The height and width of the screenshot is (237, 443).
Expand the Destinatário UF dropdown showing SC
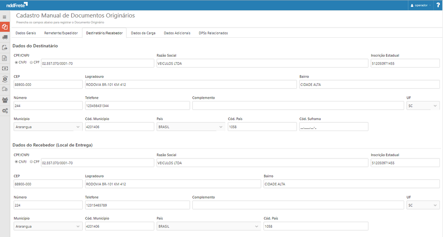(423, 106)
